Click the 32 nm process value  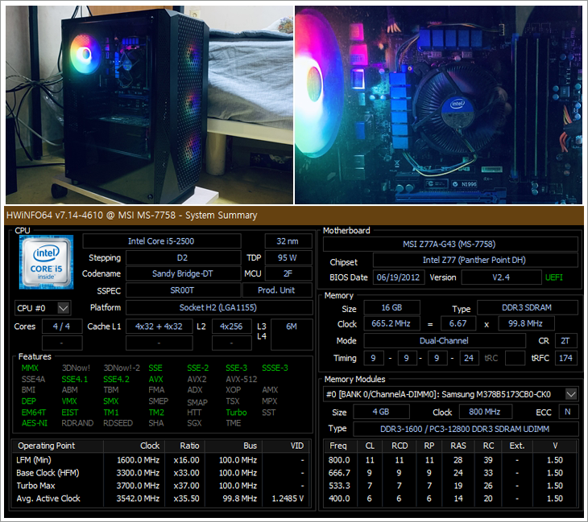(288, 241)
